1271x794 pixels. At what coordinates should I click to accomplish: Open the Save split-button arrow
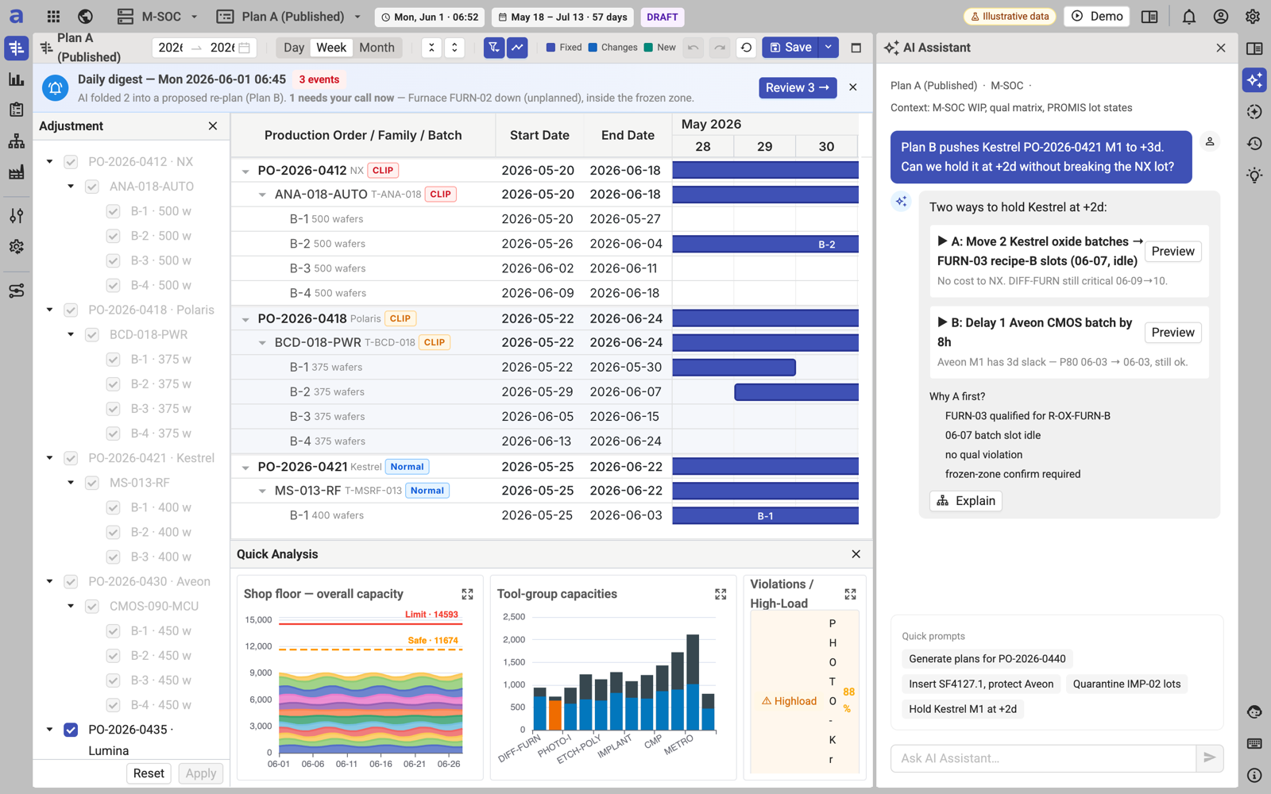(x=829, y=48)
